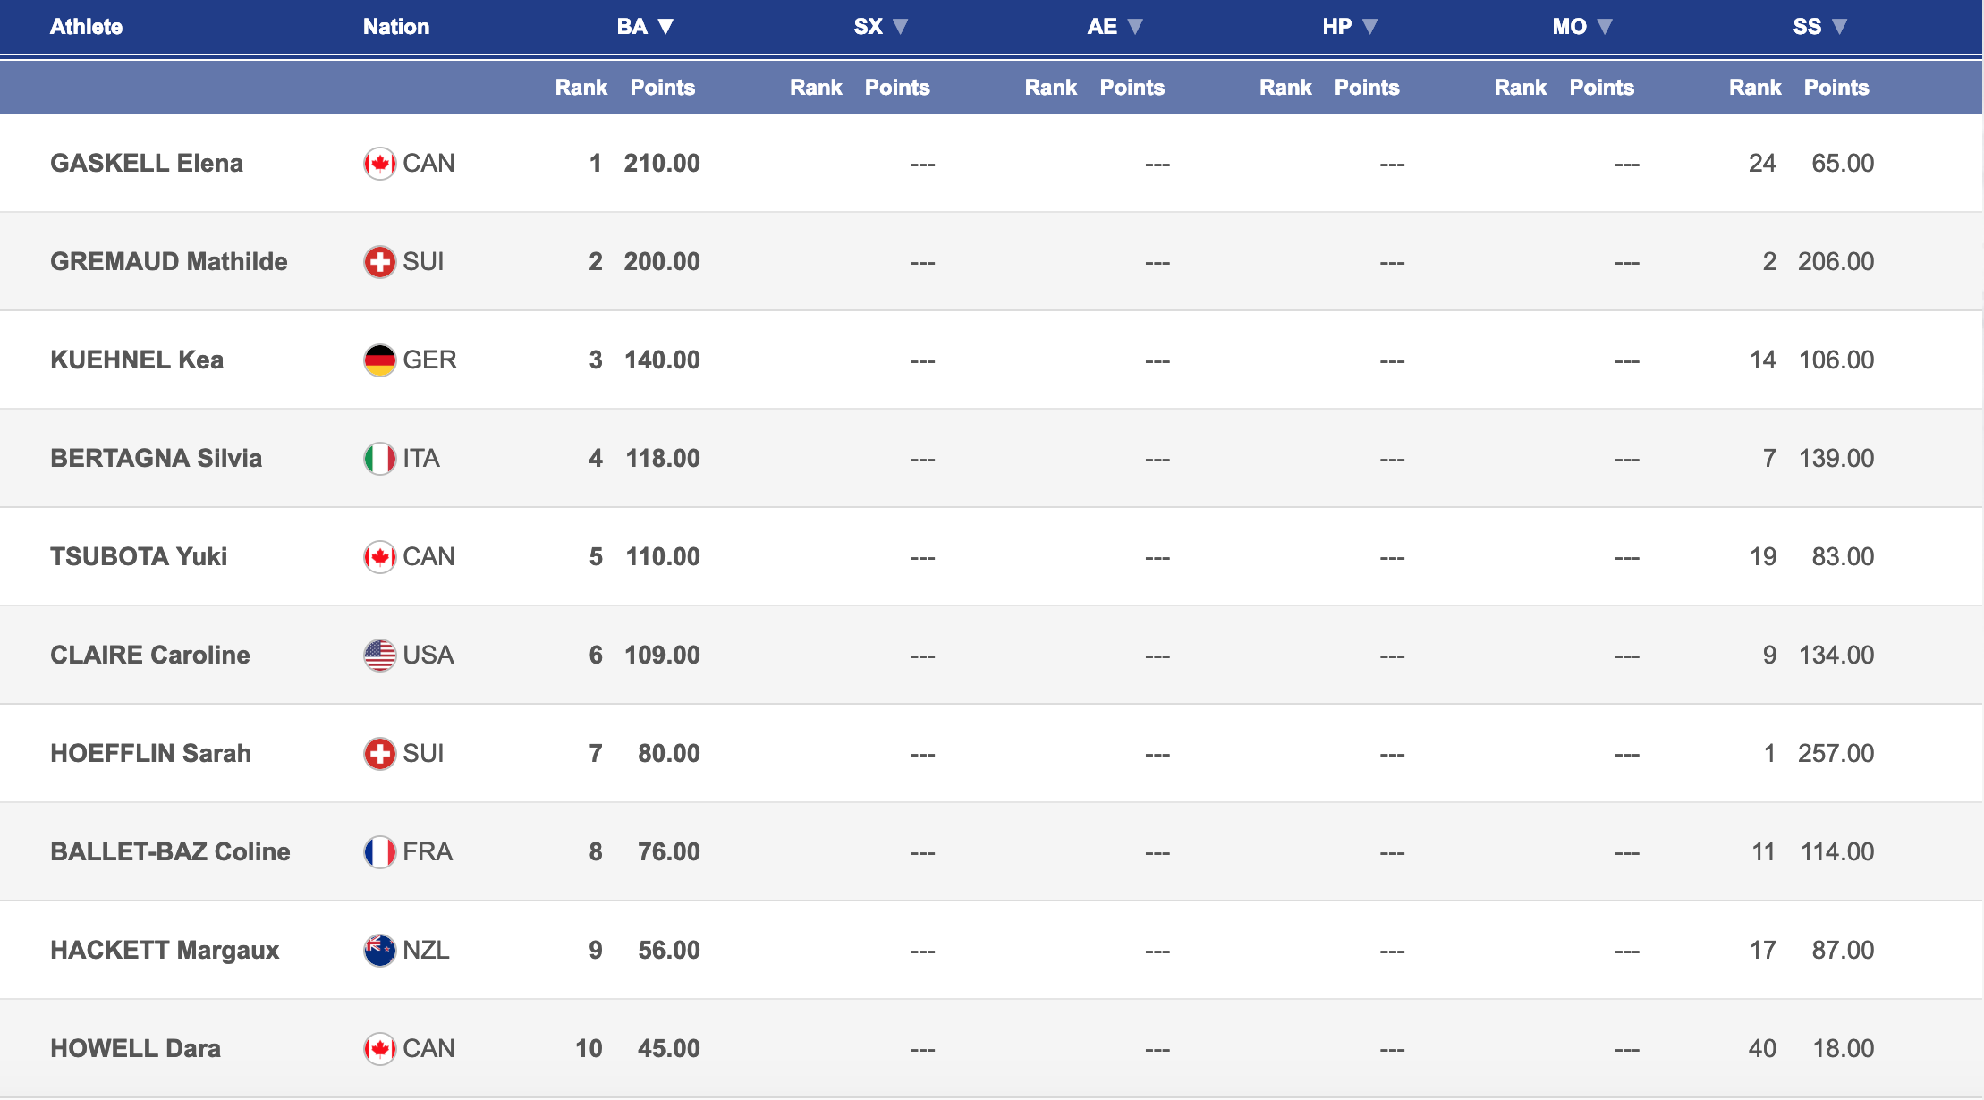Open HOEFFLIN Sarah's athlete profile
The width and height of the screenshot is (1984, 1100).
[x=150, y=753]
